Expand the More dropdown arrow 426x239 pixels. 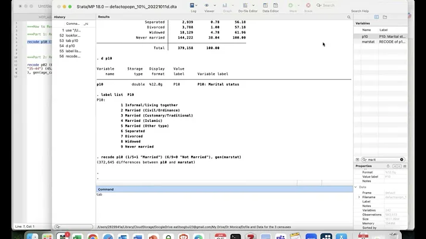click(298, 5)
